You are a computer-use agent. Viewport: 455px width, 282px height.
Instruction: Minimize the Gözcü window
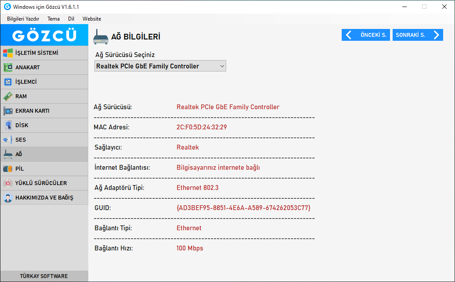pos(404,7)
